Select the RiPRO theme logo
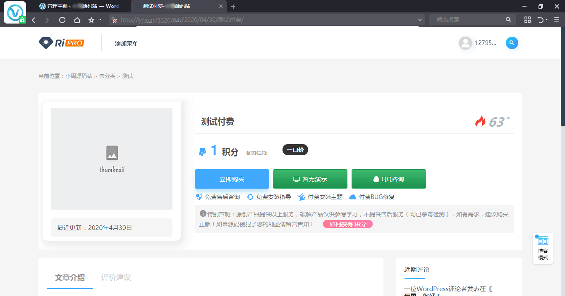The height and width of the screenshot is (296, 565). (61, 43)
